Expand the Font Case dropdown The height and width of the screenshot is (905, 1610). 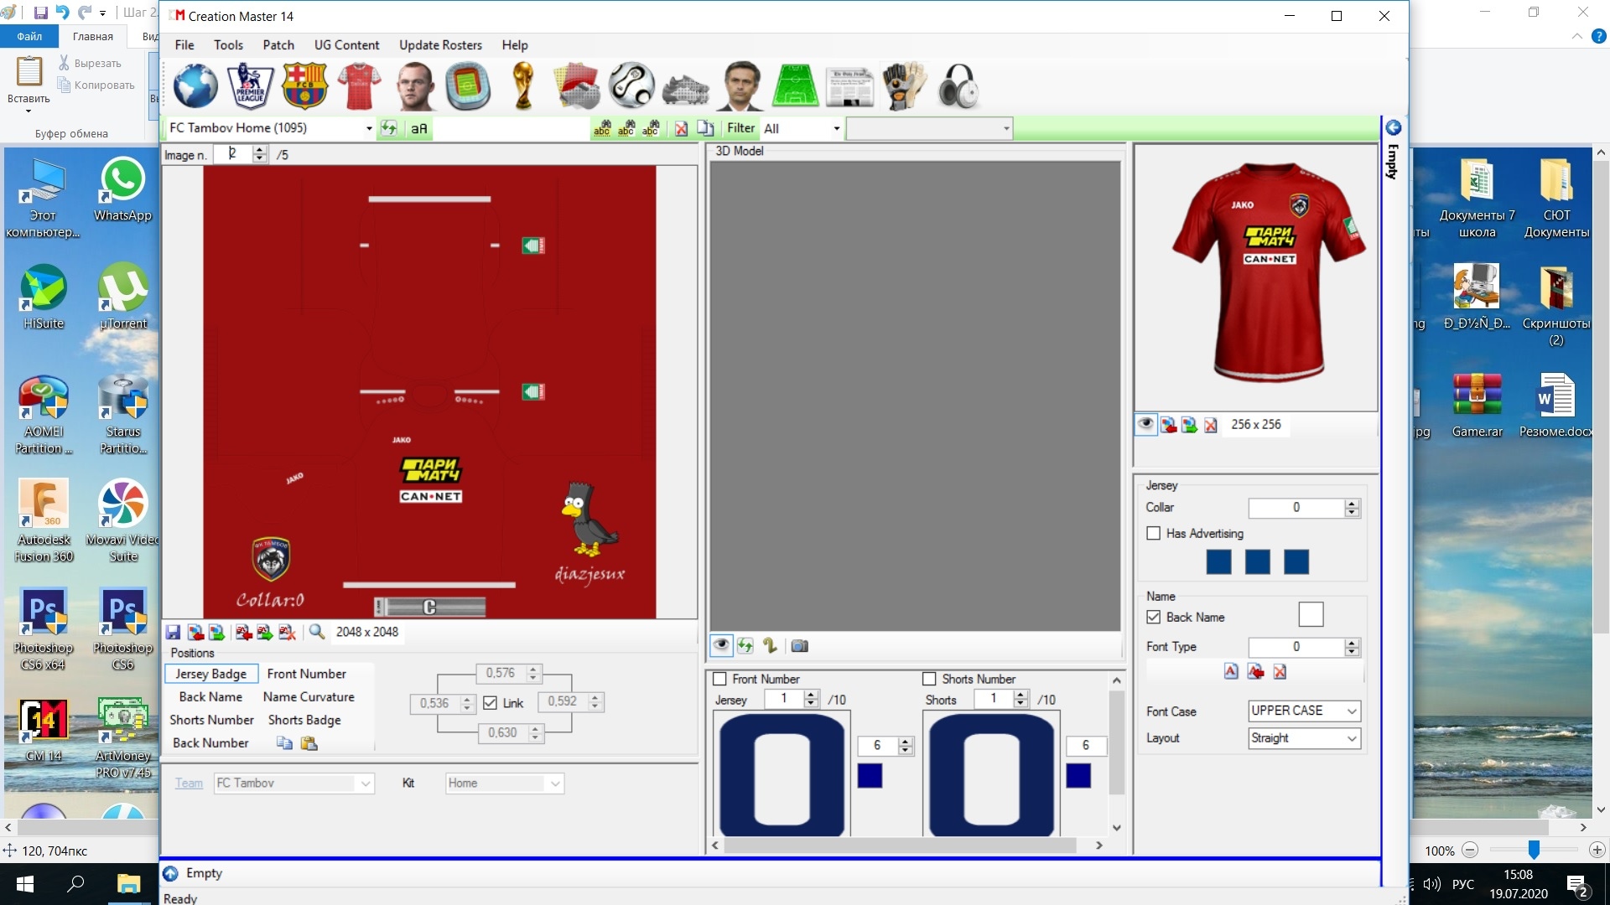1351,711
